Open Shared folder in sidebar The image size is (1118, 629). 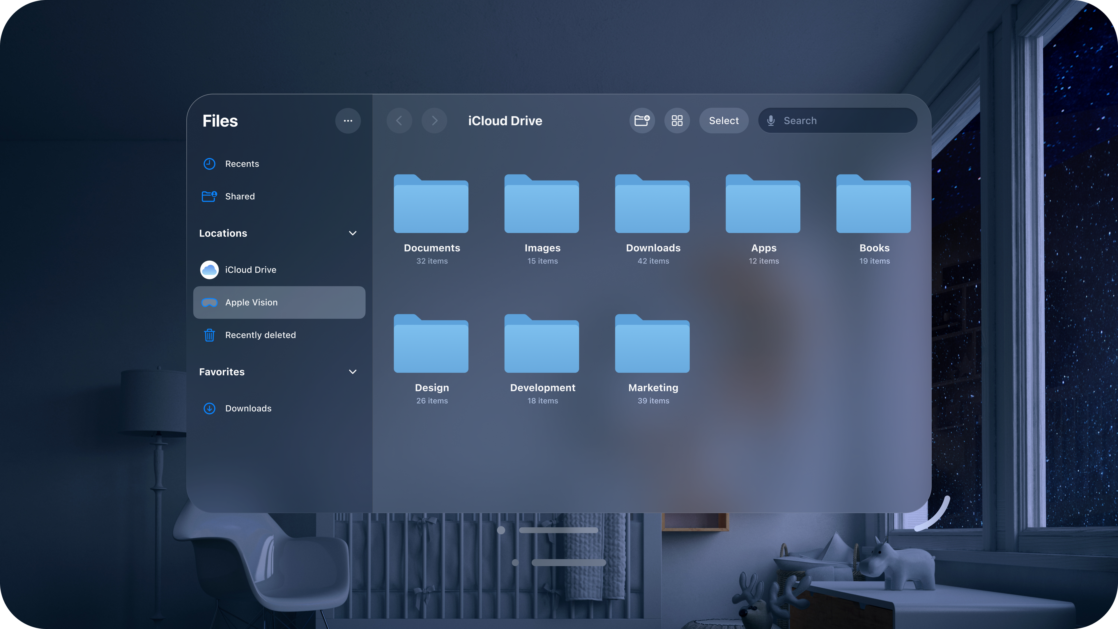pyautogui.click(x=240, y=196)
